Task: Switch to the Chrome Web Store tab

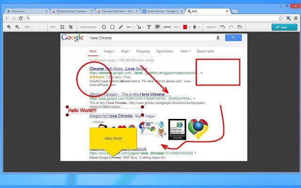Action: [x=118, y=11]
